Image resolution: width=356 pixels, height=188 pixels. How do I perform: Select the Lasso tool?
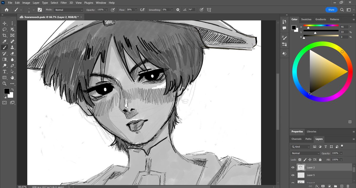[5, 29]
